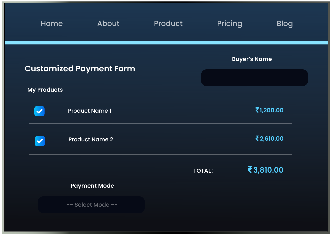Uncheck the Product Name 1 checkbox
Viewport: 332px width, 236px height.
click(39, 111)
